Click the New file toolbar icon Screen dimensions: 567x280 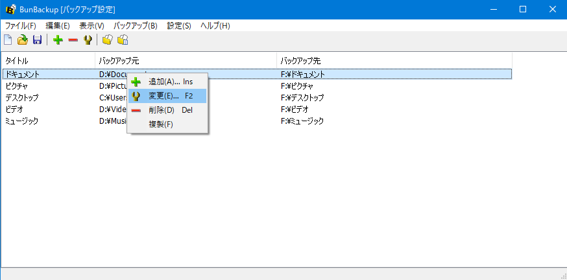click(x=8, y=40)
